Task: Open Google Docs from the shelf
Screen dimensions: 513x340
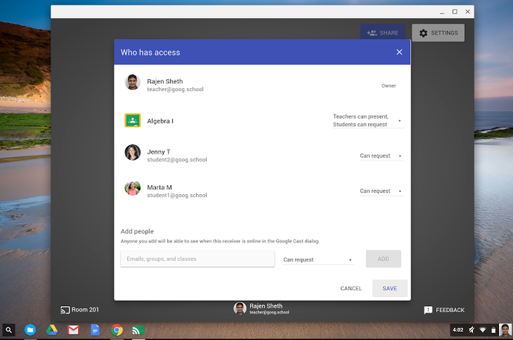Action: (95, 330)
